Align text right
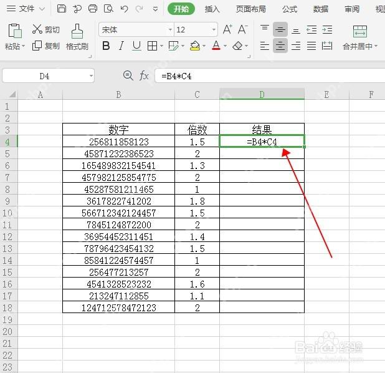The image size is (385, 373). [296, 46]
